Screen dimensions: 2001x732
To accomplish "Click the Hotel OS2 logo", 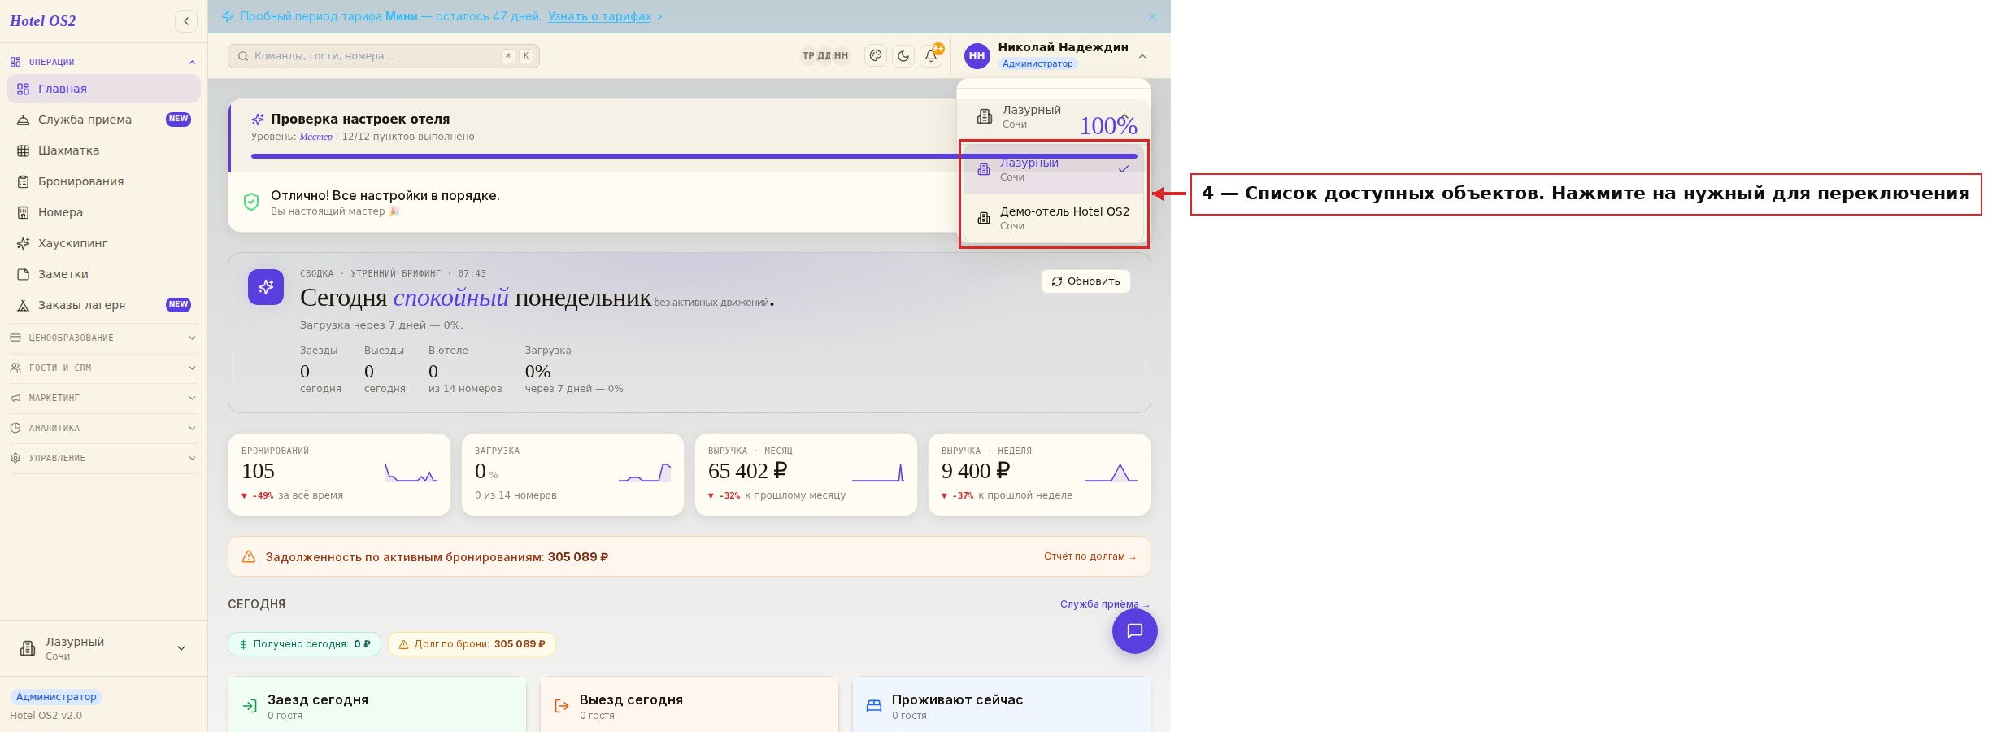I will [42, 21].
